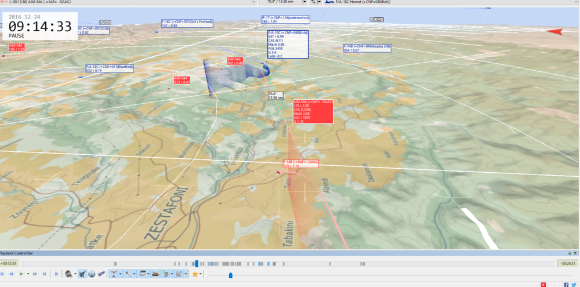Expand the star bookmark dropdown arrow

(201, 274)
